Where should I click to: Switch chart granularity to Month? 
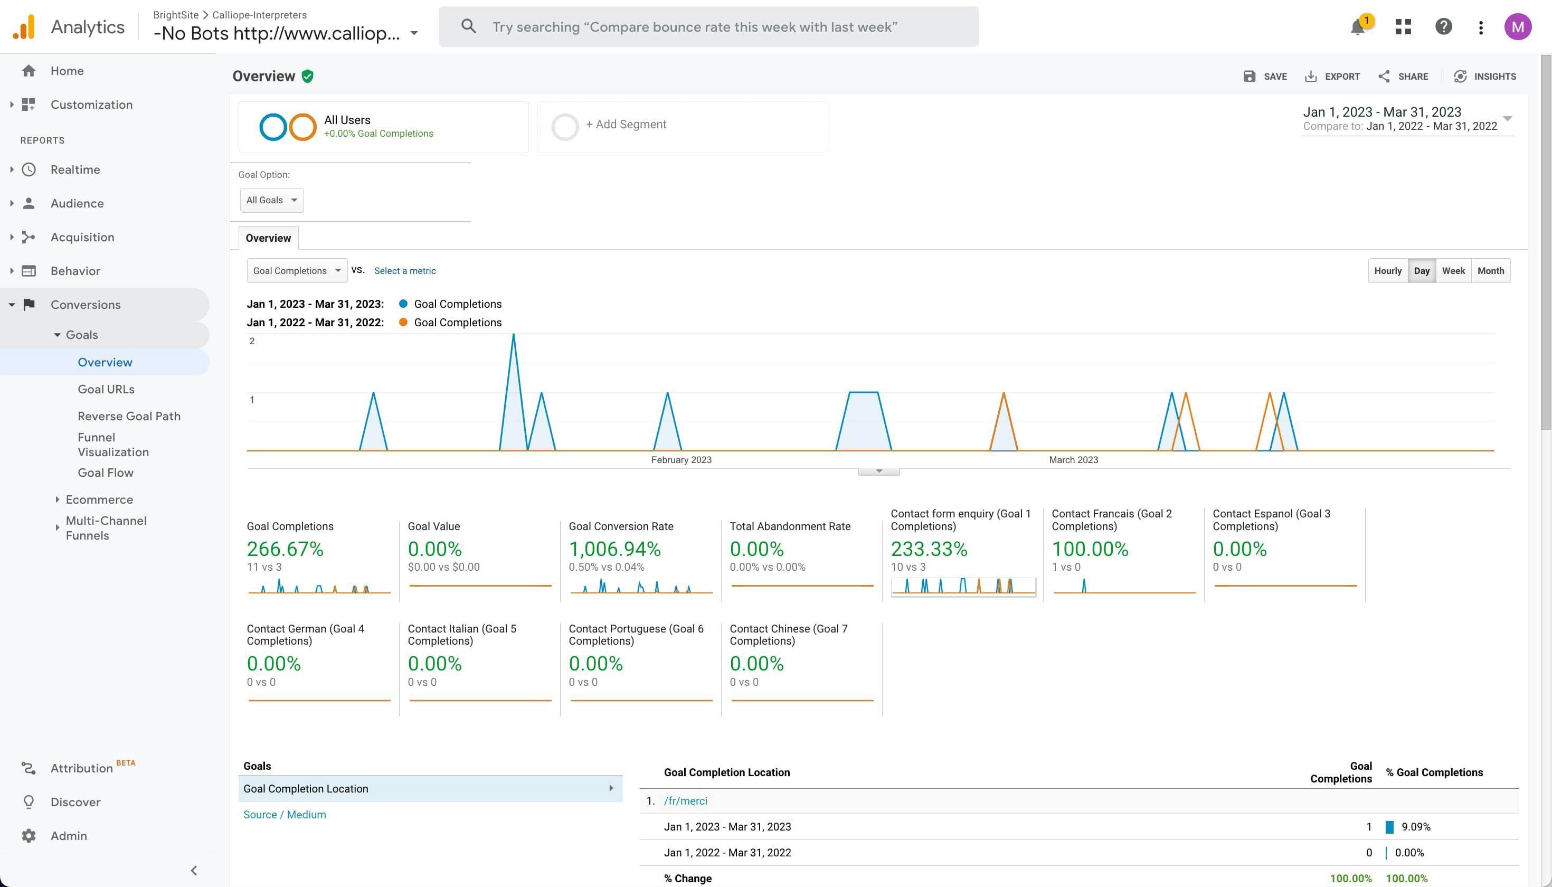pos(1490,270)
